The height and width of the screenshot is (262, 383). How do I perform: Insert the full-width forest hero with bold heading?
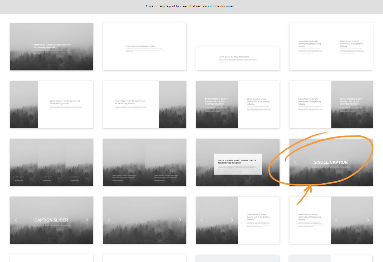(52, 47)
